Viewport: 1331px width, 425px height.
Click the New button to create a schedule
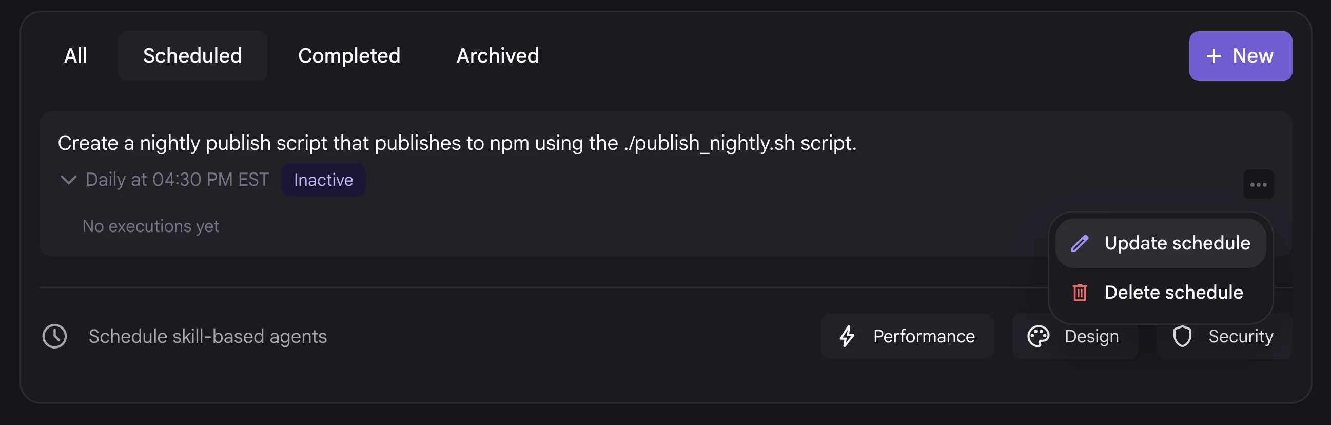(x=1240, y=55)
